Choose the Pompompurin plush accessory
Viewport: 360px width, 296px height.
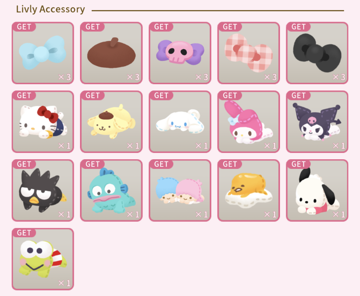pyautogui.click(x=111, y=122)
